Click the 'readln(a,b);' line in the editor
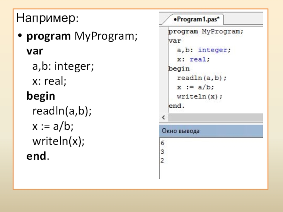 pyautogui.click(x=202, y=78)
